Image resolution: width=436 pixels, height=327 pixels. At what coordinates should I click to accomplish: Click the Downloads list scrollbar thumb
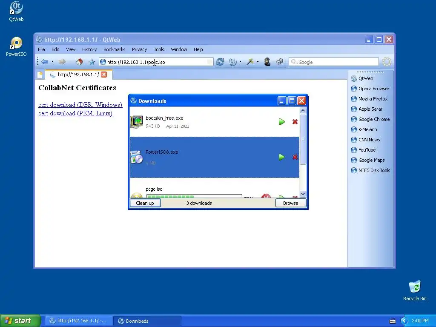[303, 139]
